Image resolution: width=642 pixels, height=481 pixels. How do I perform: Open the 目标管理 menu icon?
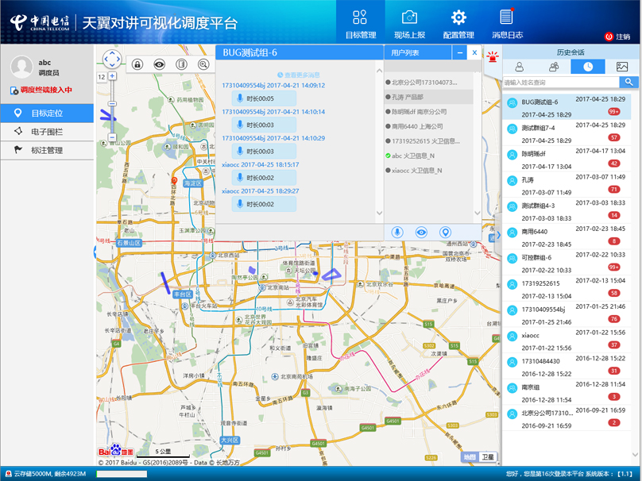(x=360, y=17)
